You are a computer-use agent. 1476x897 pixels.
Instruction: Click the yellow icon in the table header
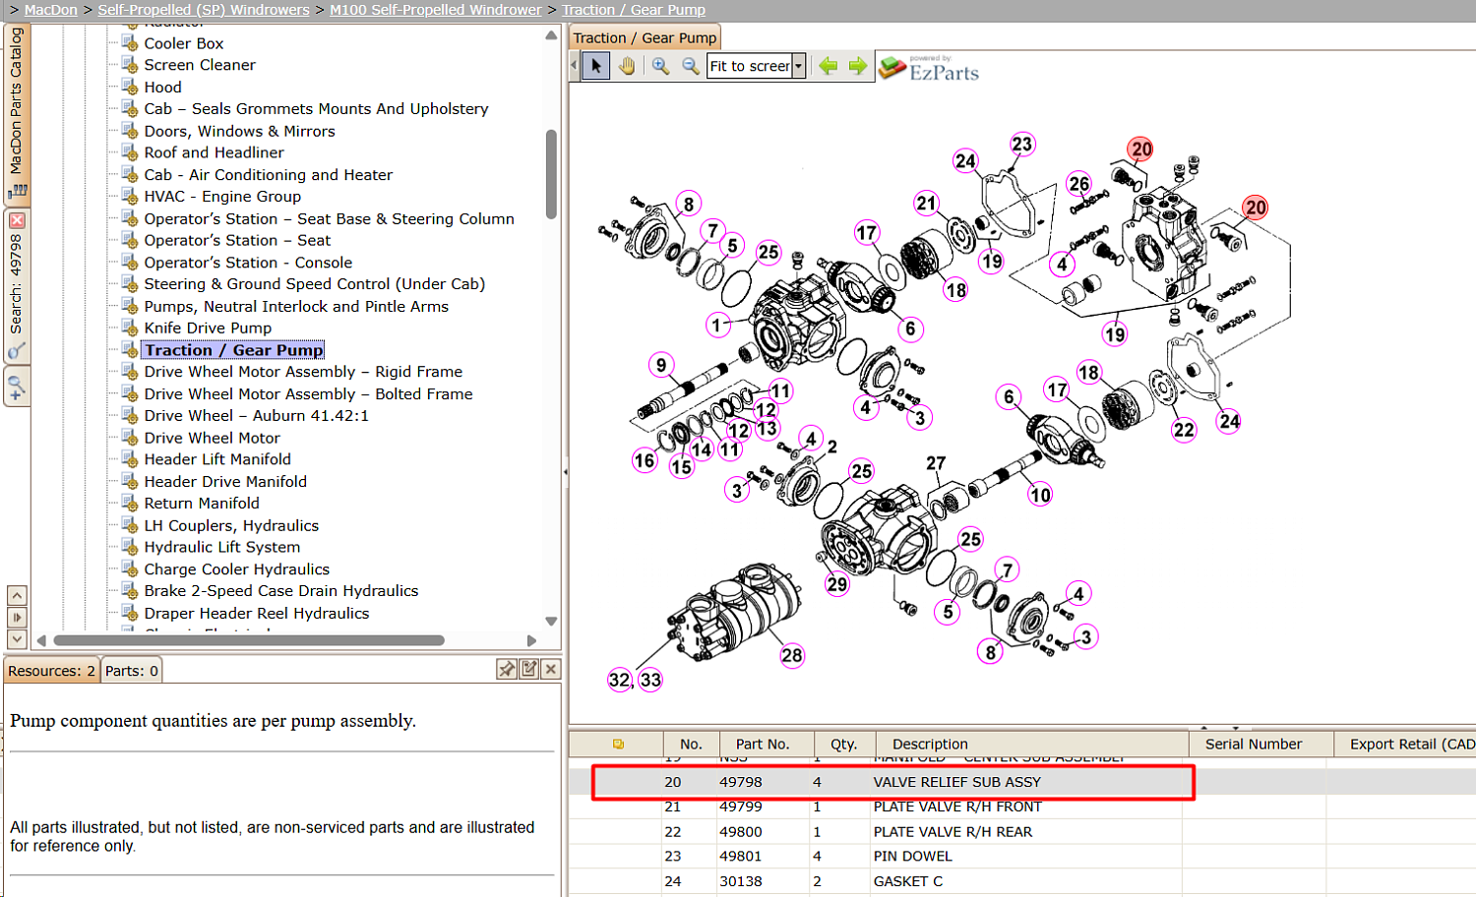click(618, 744)
